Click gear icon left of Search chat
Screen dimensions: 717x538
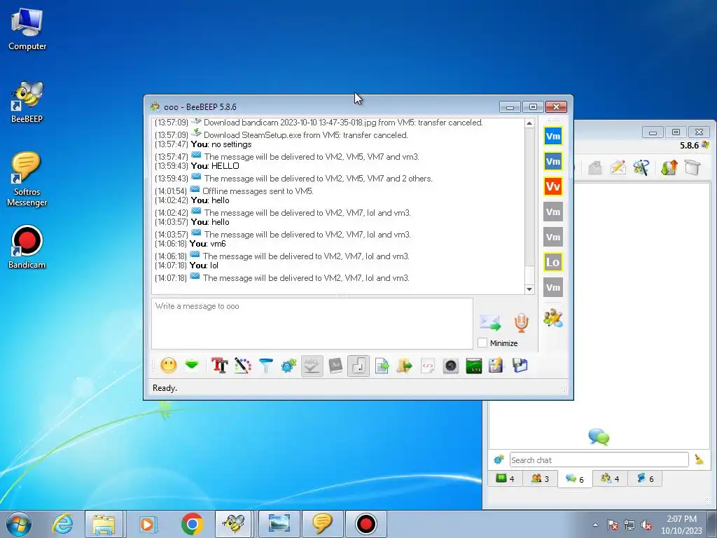[499, 460]
